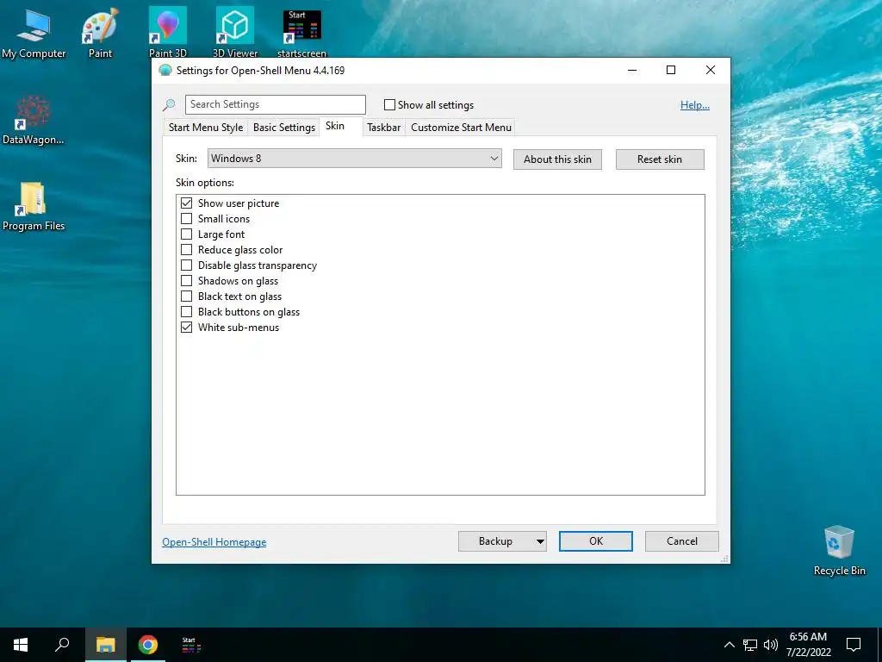Check Black text on glass
882x662 pixels.
coord(186,297)
